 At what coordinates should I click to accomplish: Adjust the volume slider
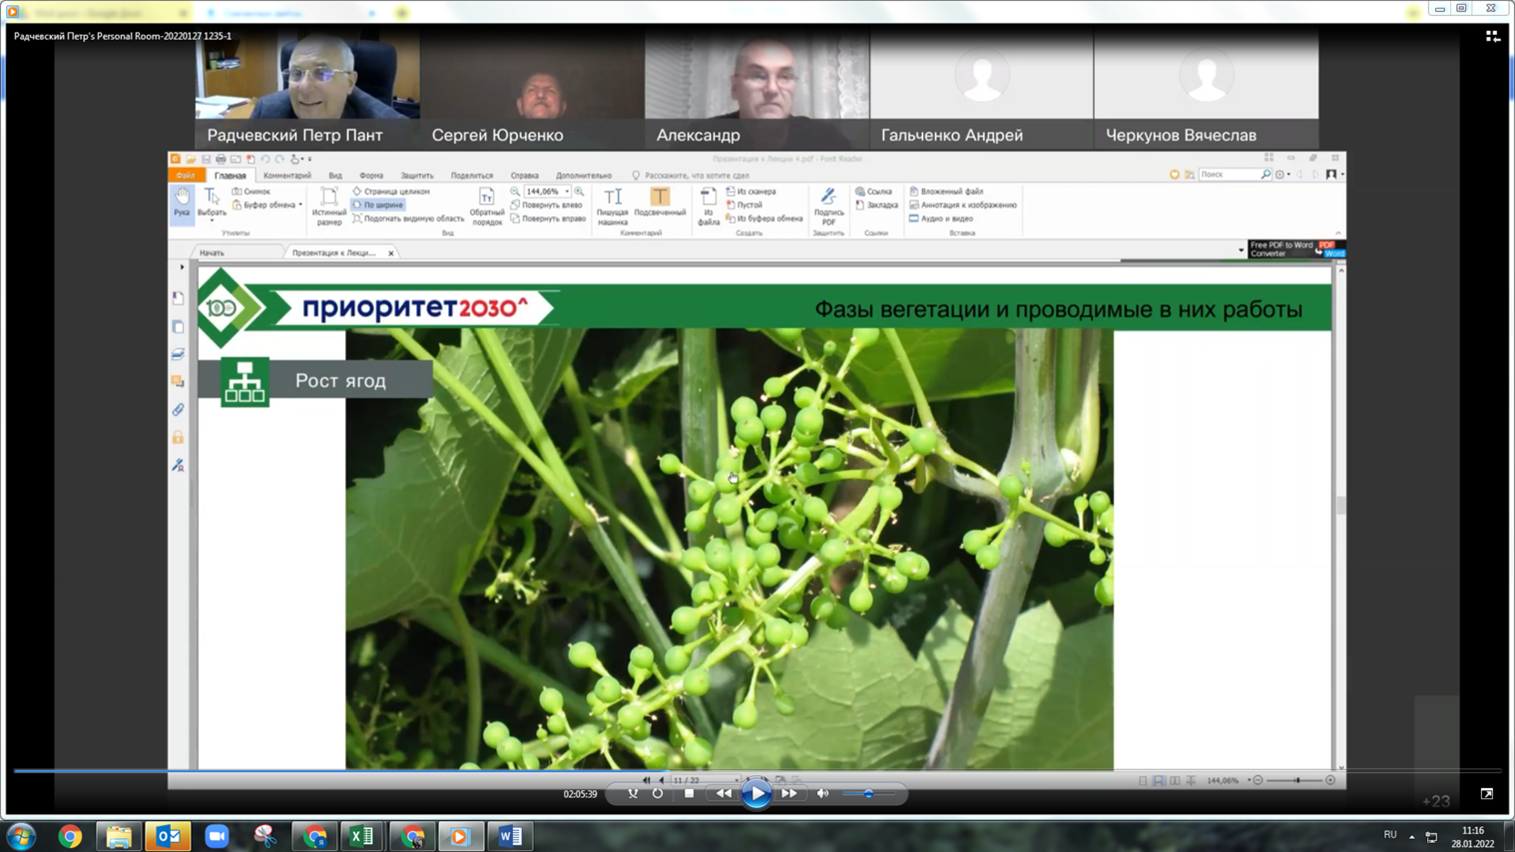pos(868,794)
